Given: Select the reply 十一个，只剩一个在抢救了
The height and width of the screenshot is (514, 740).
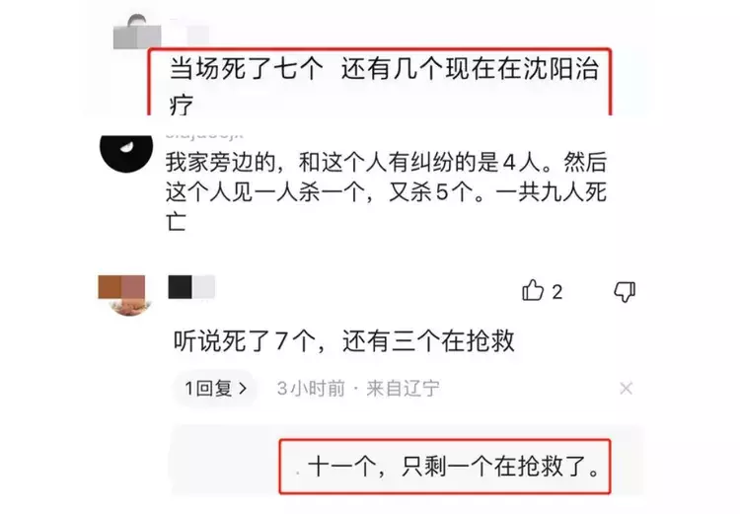Looking at the screenshot, I should 454,467.
